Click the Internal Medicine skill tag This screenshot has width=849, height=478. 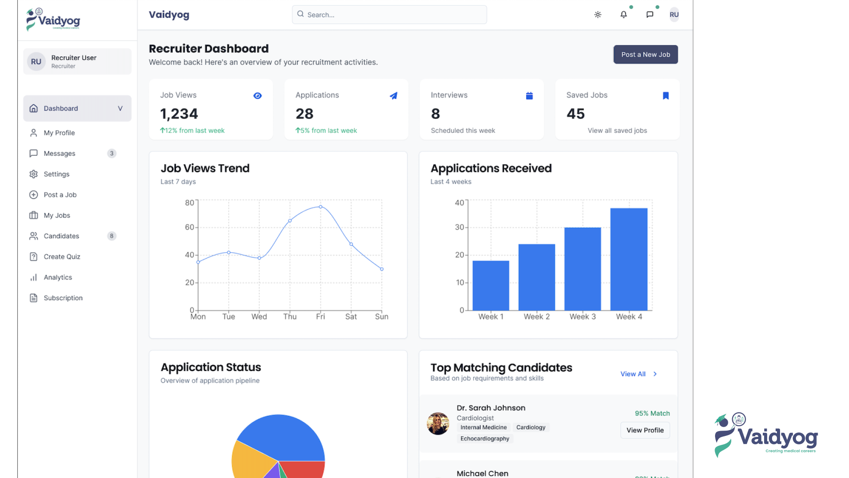click(483, 428)
